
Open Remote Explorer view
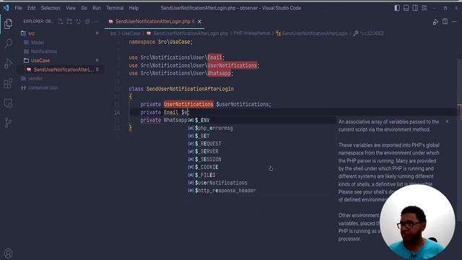(8, 103)
